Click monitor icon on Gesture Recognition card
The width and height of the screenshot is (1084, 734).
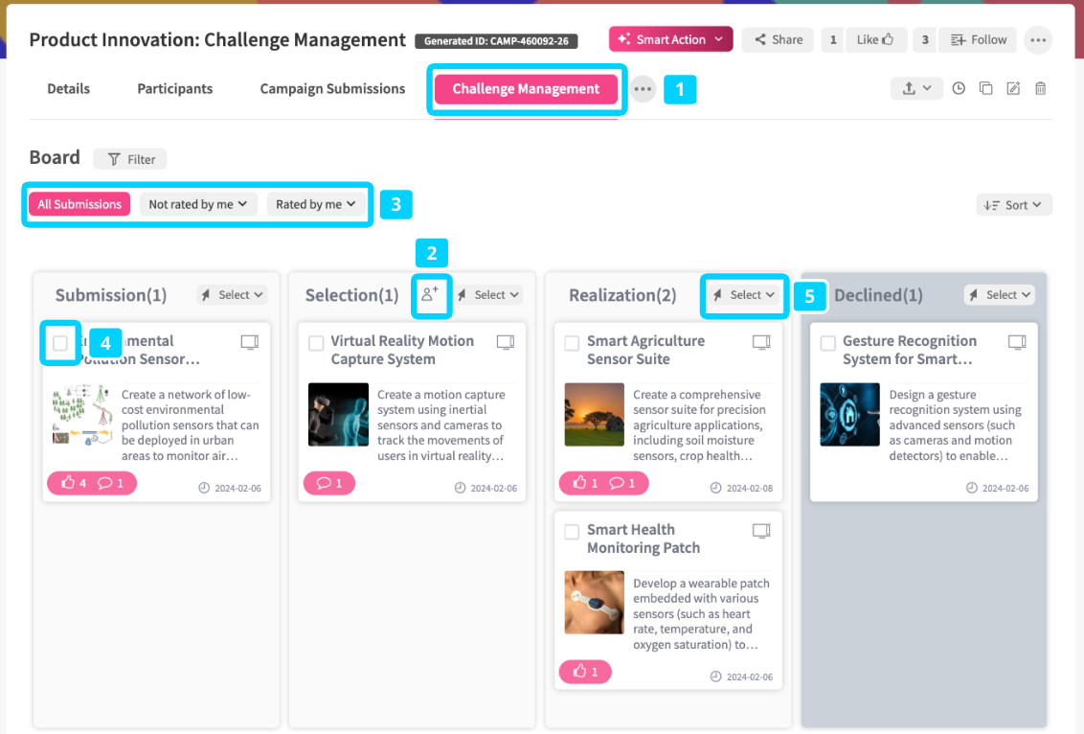[1017, 342]
